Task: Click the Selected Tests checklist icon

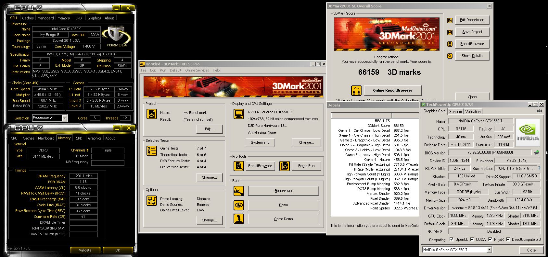Action: coord(151,151)
